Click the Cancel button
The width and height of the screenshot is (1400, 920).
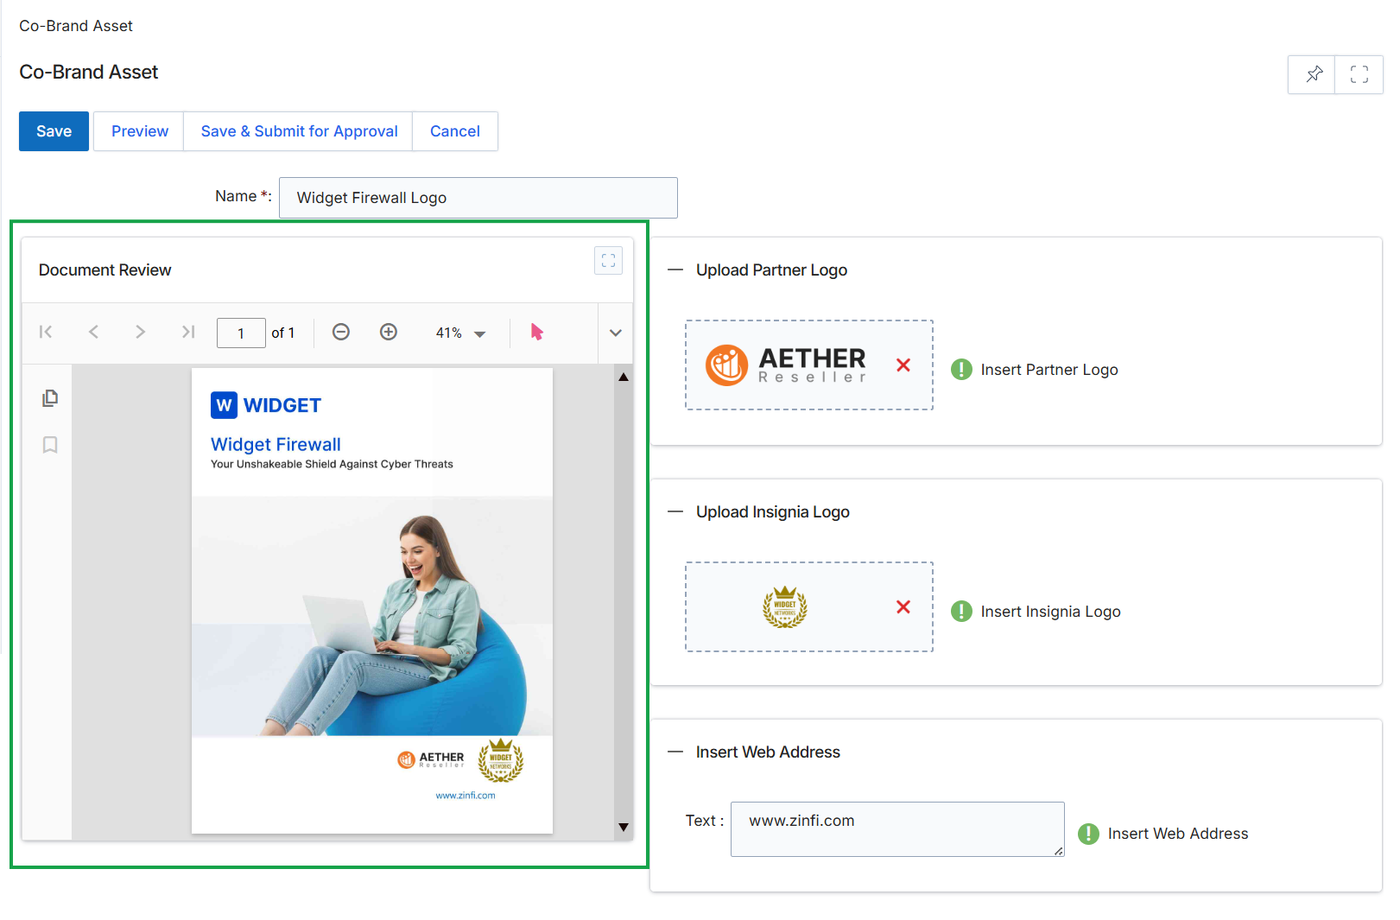tap(455, 131)
